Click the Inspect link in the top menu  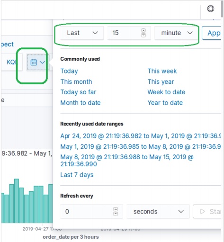point(7,44)
